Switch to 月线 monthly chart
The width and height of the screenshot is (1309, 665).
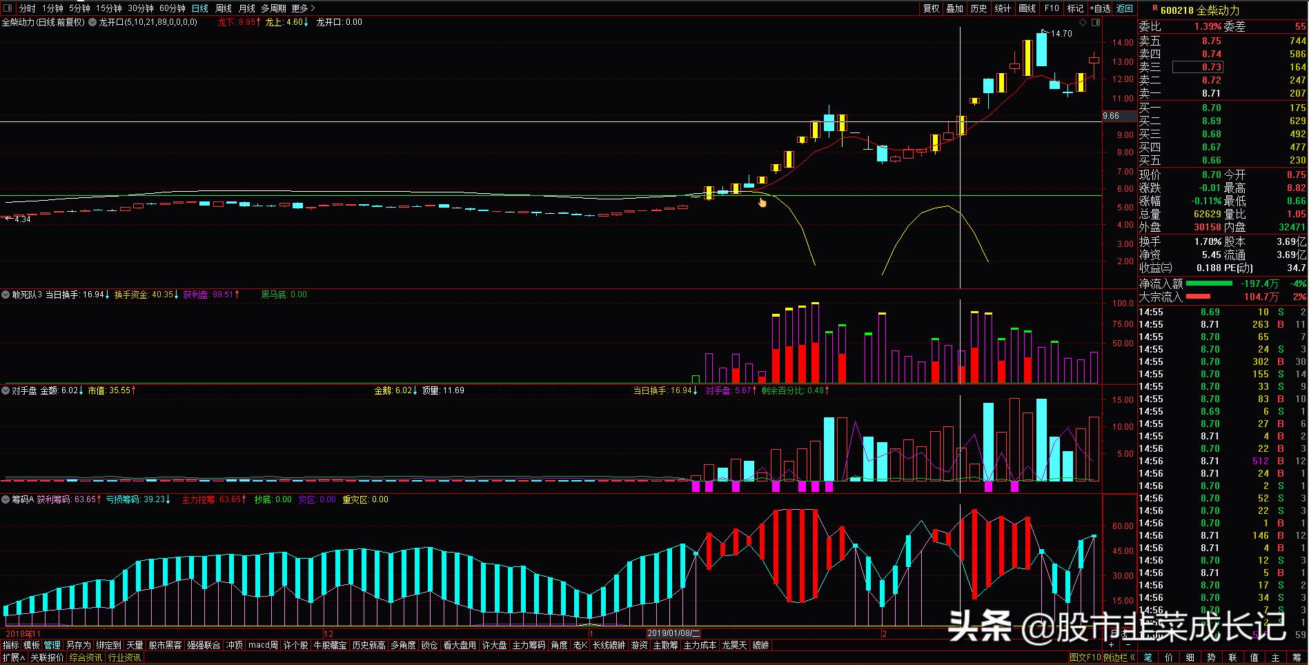pos(246,8)
